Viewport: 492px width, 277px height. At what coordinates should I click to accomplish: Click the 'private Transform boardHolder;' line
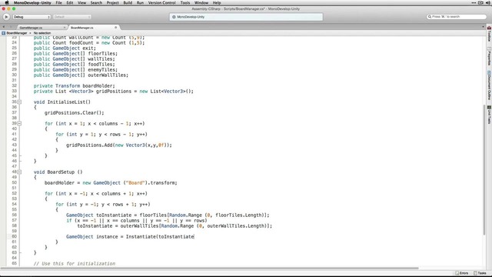pos(75,85)
